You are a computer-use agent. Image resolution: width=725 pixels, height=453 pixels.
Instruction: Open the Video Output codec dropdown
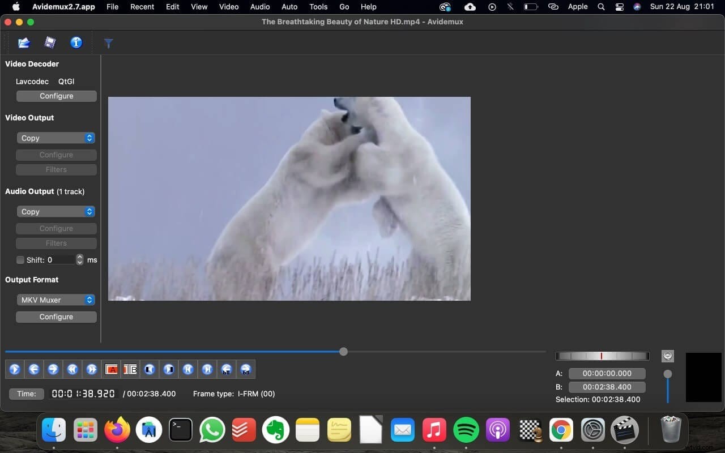(x=56, y=138)
